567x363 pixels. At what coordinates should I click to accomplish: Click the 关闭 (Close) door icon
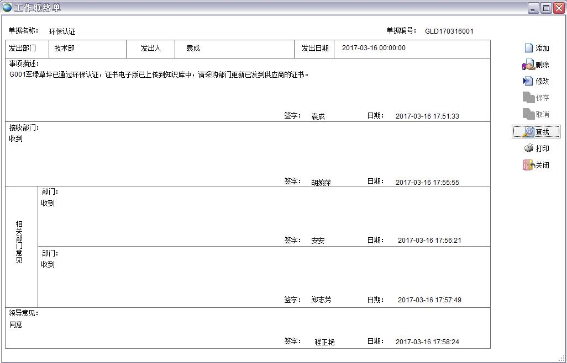click(x=528, y=165)
